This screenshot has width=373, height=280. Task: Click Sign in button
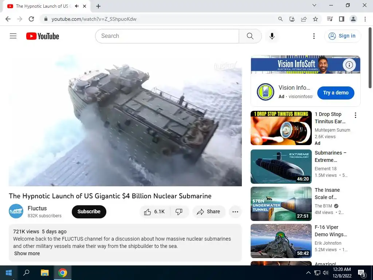pyautogui.click(x=343, y=36)
